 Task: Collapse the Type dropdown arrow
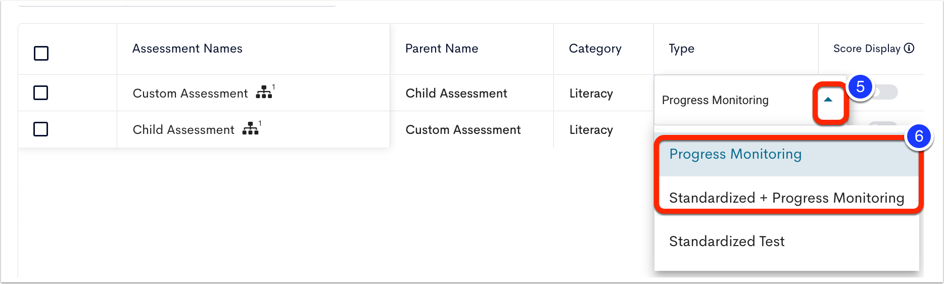[x=828, y=100]
